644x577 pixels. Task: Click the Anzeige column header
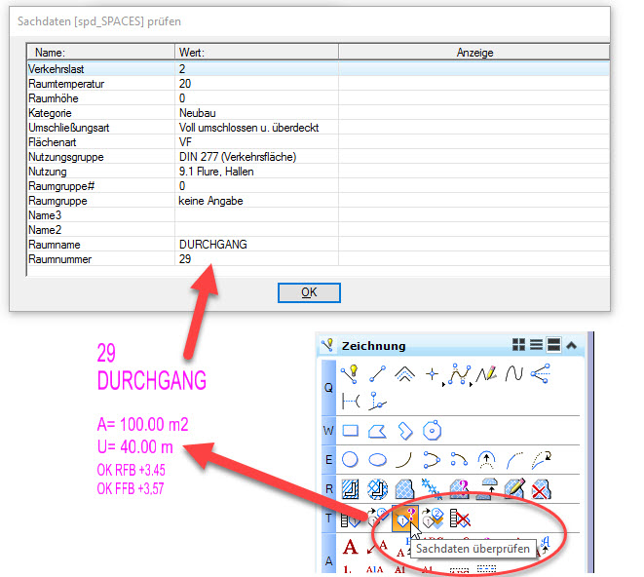pos(474,53)
